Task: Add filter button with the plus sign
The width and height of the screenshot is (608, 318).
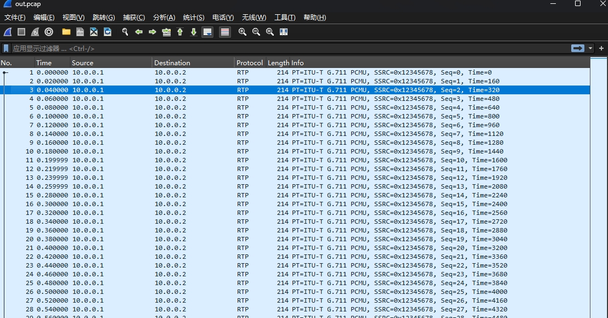Action: (x=601, y=48)
